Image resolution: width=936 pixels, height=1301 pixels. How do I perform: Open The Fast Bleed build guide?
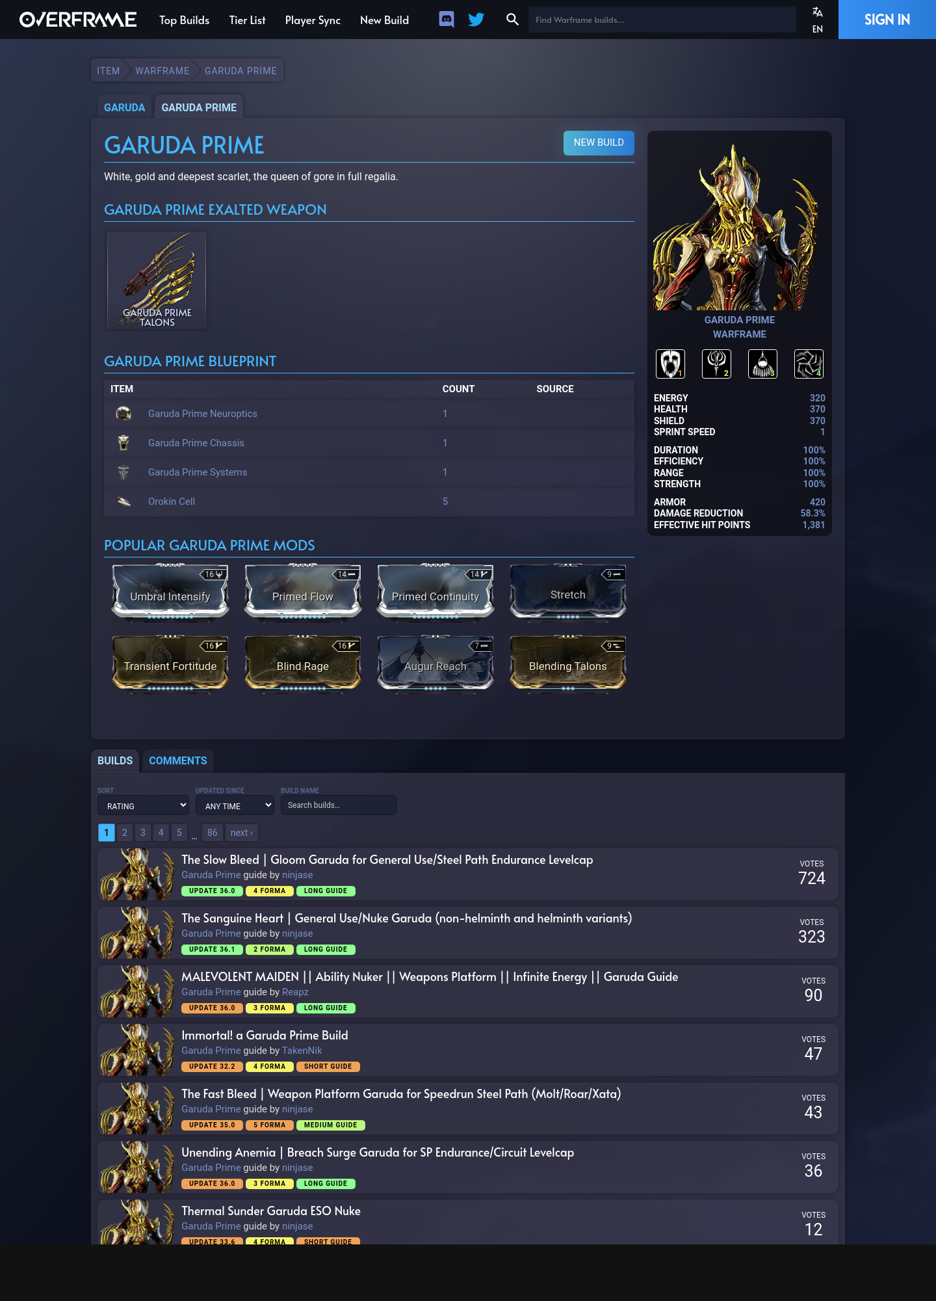401,1093
